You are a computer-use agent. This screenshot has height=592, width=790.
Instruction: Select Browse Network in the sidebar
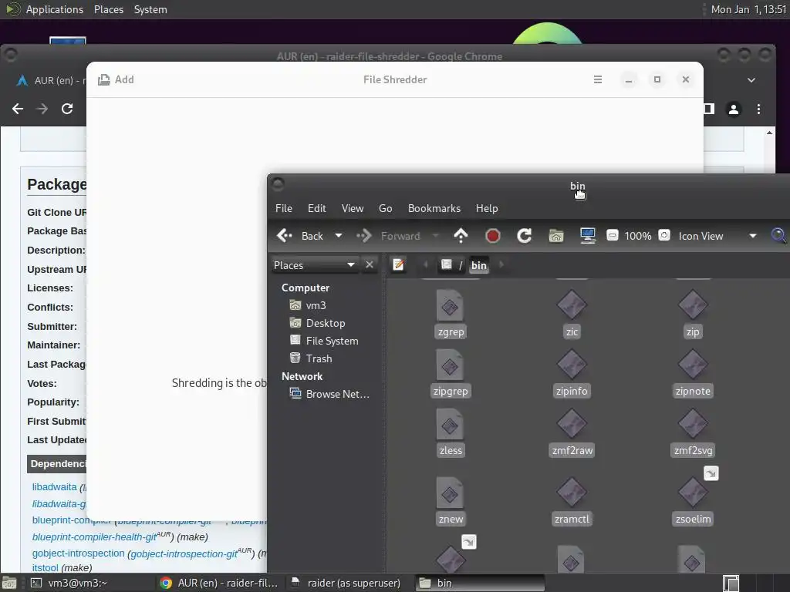pyautogui.click(x=330, y=394)
